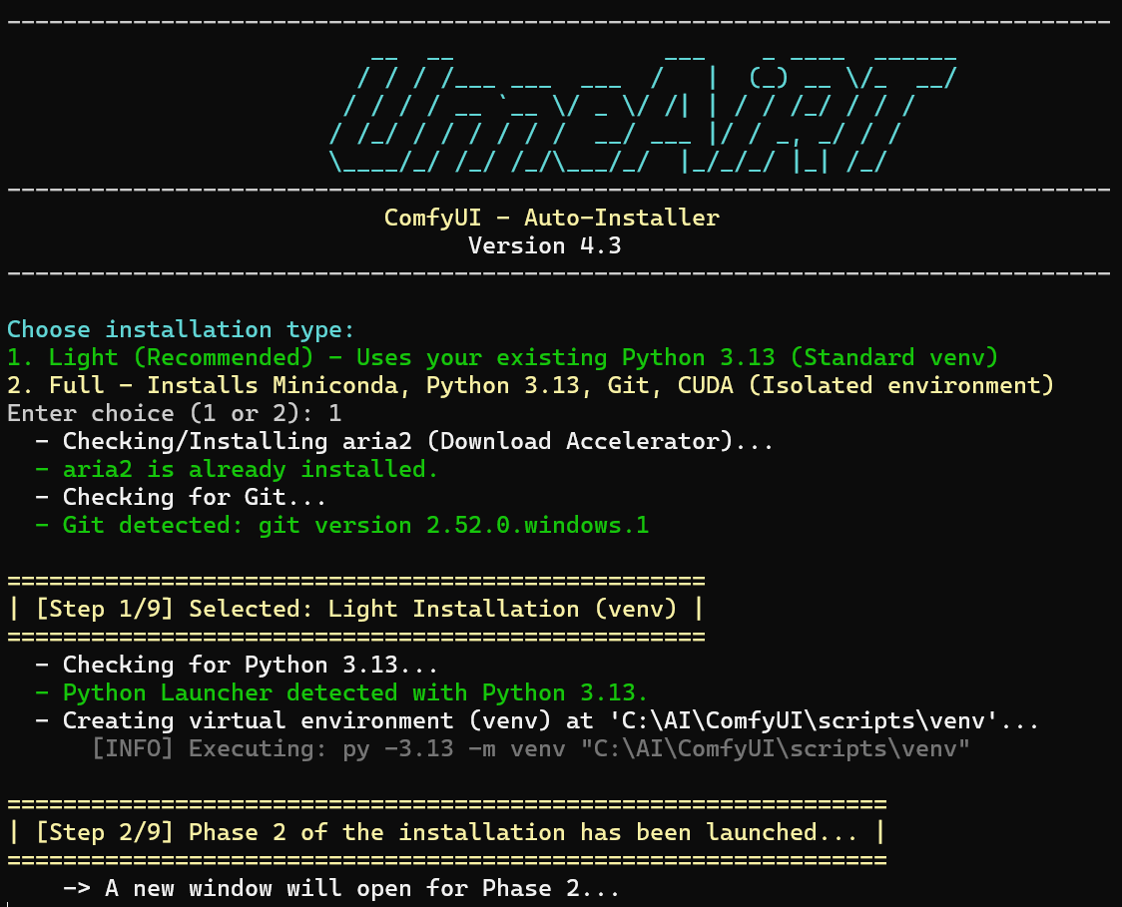
Task: Click '[Step 2/9] Phase 2 of the installation' header
Action: coord(447,832)
